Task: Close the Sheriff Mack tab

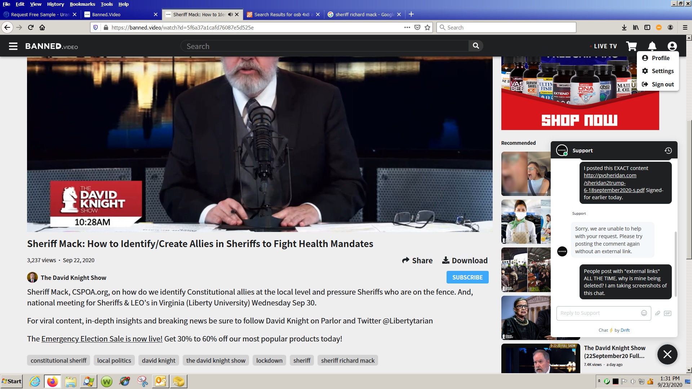Action: click(237, 14)
